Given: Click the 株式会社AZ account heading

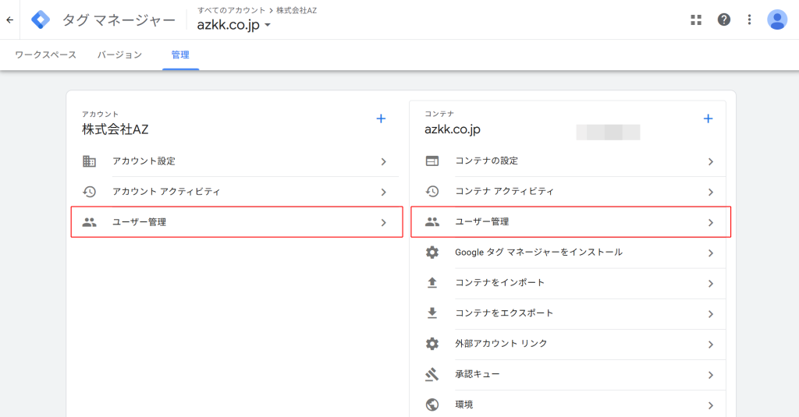Looking at the screenshot, I should click(x=115, y=129).
